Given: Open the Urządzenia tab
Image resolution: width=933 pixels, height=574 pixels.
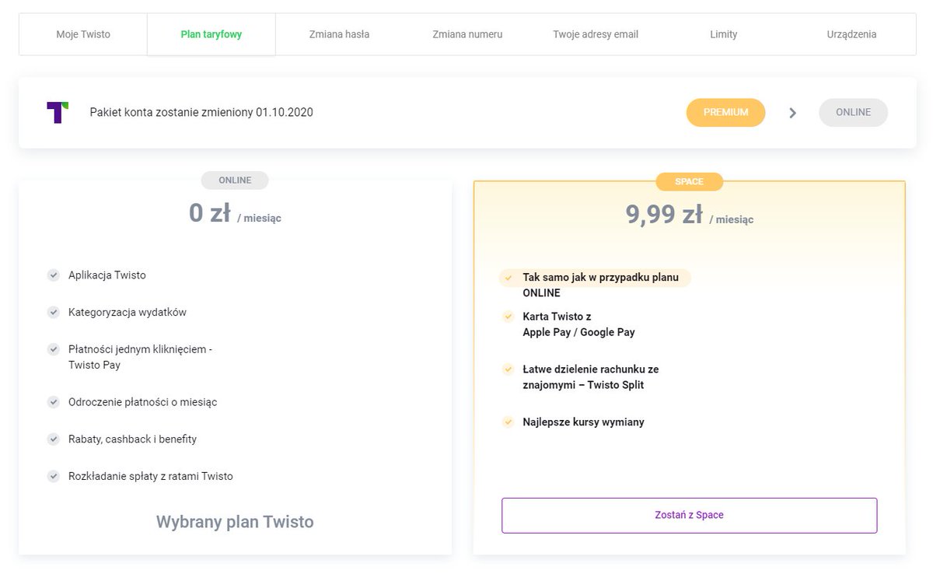Looking at the screenshot, I should coord(851,34).
